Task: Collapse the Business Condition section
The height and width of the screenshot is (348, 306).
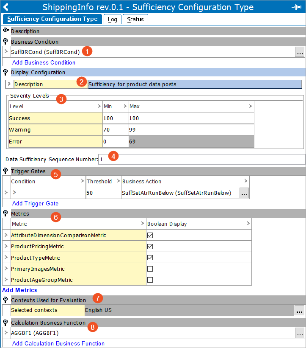Action: [x=6, y=41]
